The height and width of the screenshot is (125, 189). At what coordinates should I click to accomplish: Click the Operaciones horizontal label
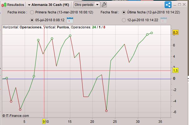tap(31, 27)
